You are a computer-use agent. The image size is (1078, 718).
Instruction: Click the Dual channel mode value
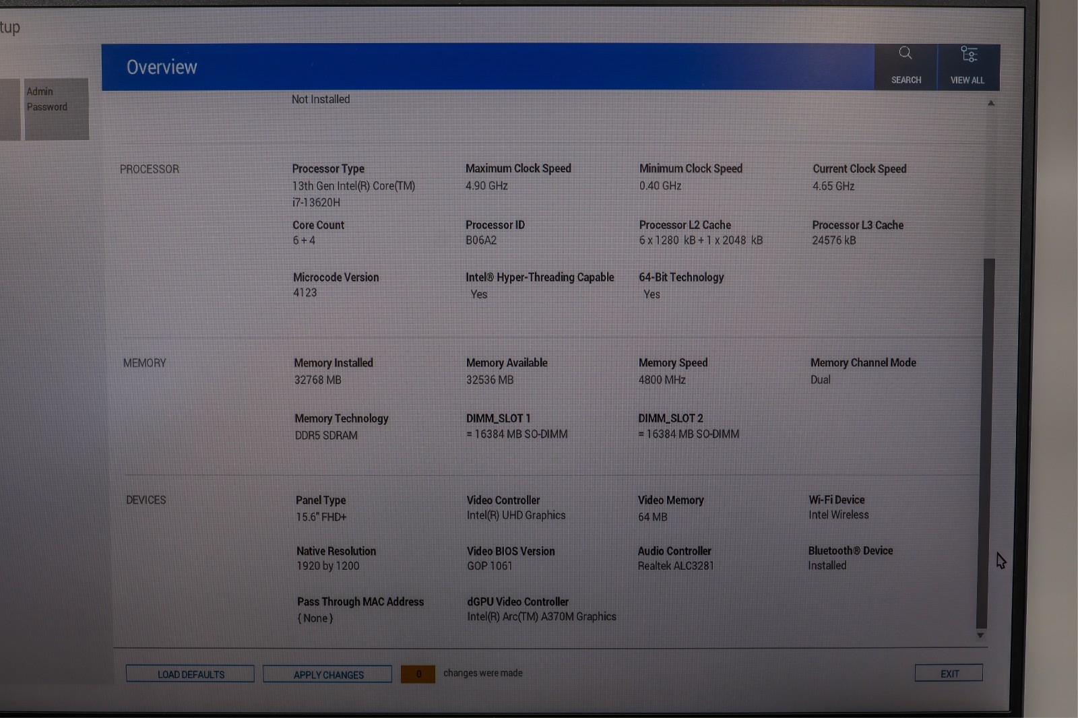821,380
